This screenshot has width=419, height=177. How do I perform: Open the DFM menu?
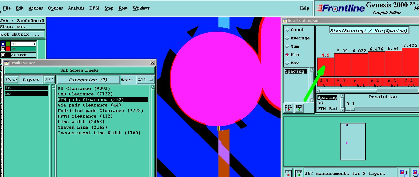click(94, 8)
